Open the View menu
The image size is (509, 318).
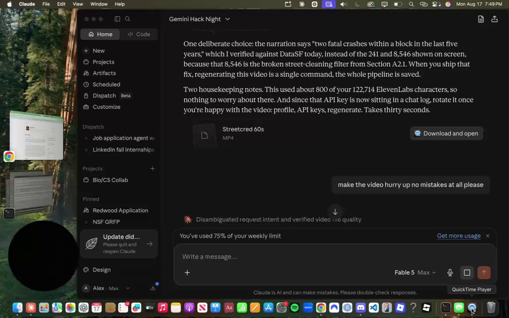(x=78, y=4)
